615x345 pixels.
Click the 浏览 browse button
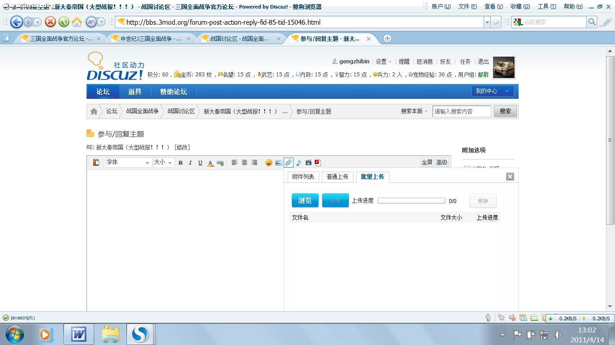[305, 200]
